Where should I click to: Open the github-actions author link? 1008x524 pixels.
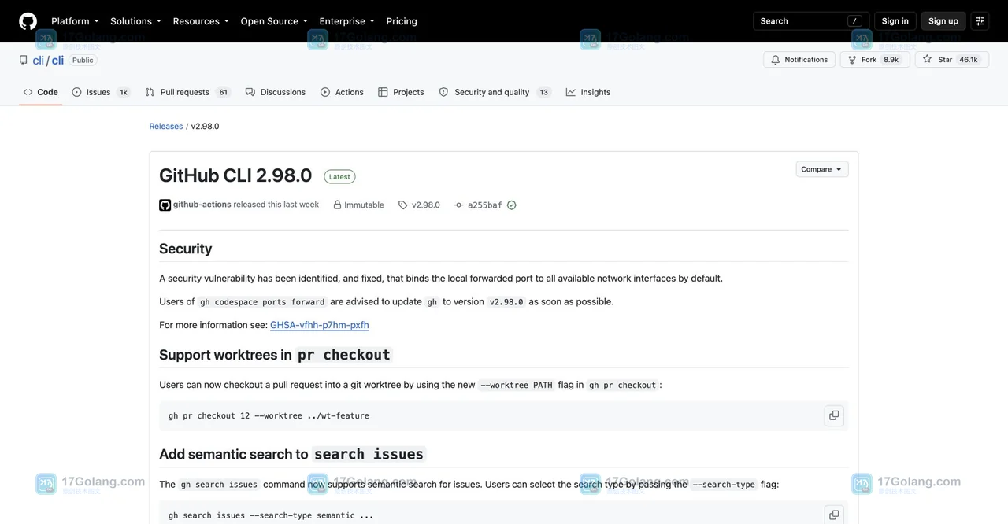(202, 205)
